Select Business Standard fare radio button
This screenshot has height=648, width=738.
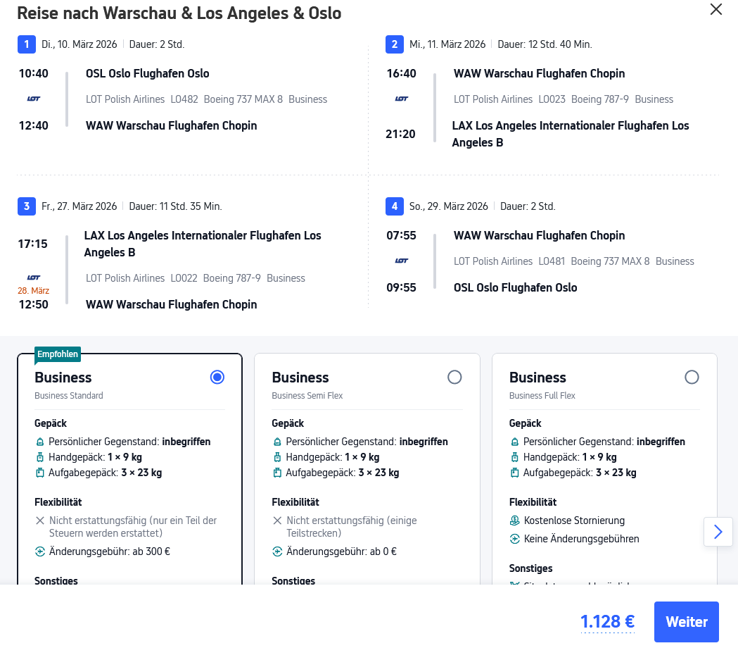click(x=217, y=378)
